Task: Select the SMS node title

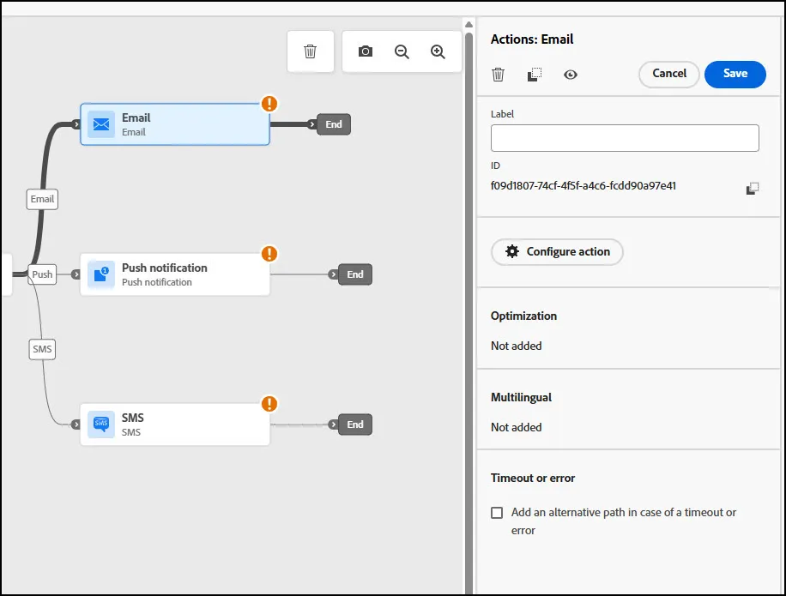Action: (x=133, y=418)
